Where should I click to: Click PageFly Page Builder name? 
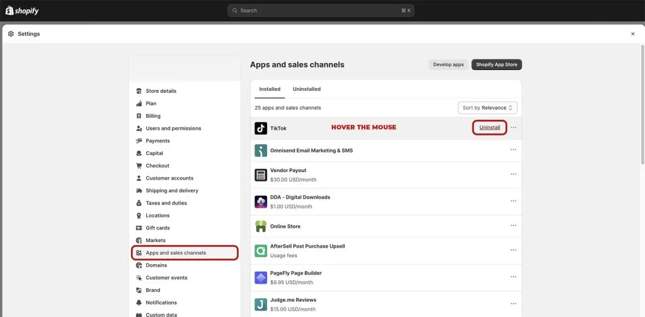coord(296,273)
